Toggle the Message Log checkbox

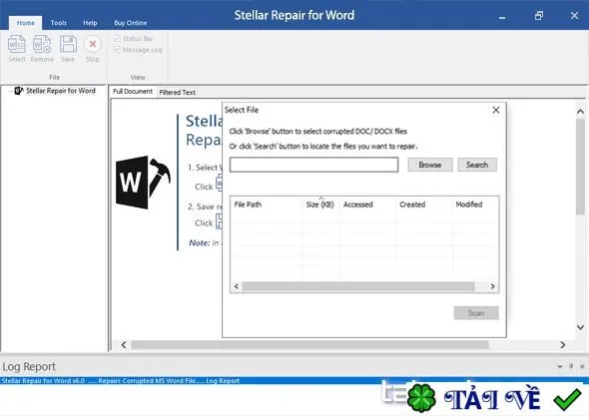click(117, 50)
